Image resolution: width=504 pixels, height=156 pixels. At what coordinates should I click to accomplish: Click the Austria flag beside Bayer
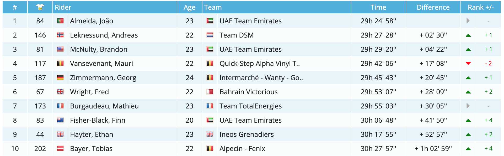click(60, 148)
